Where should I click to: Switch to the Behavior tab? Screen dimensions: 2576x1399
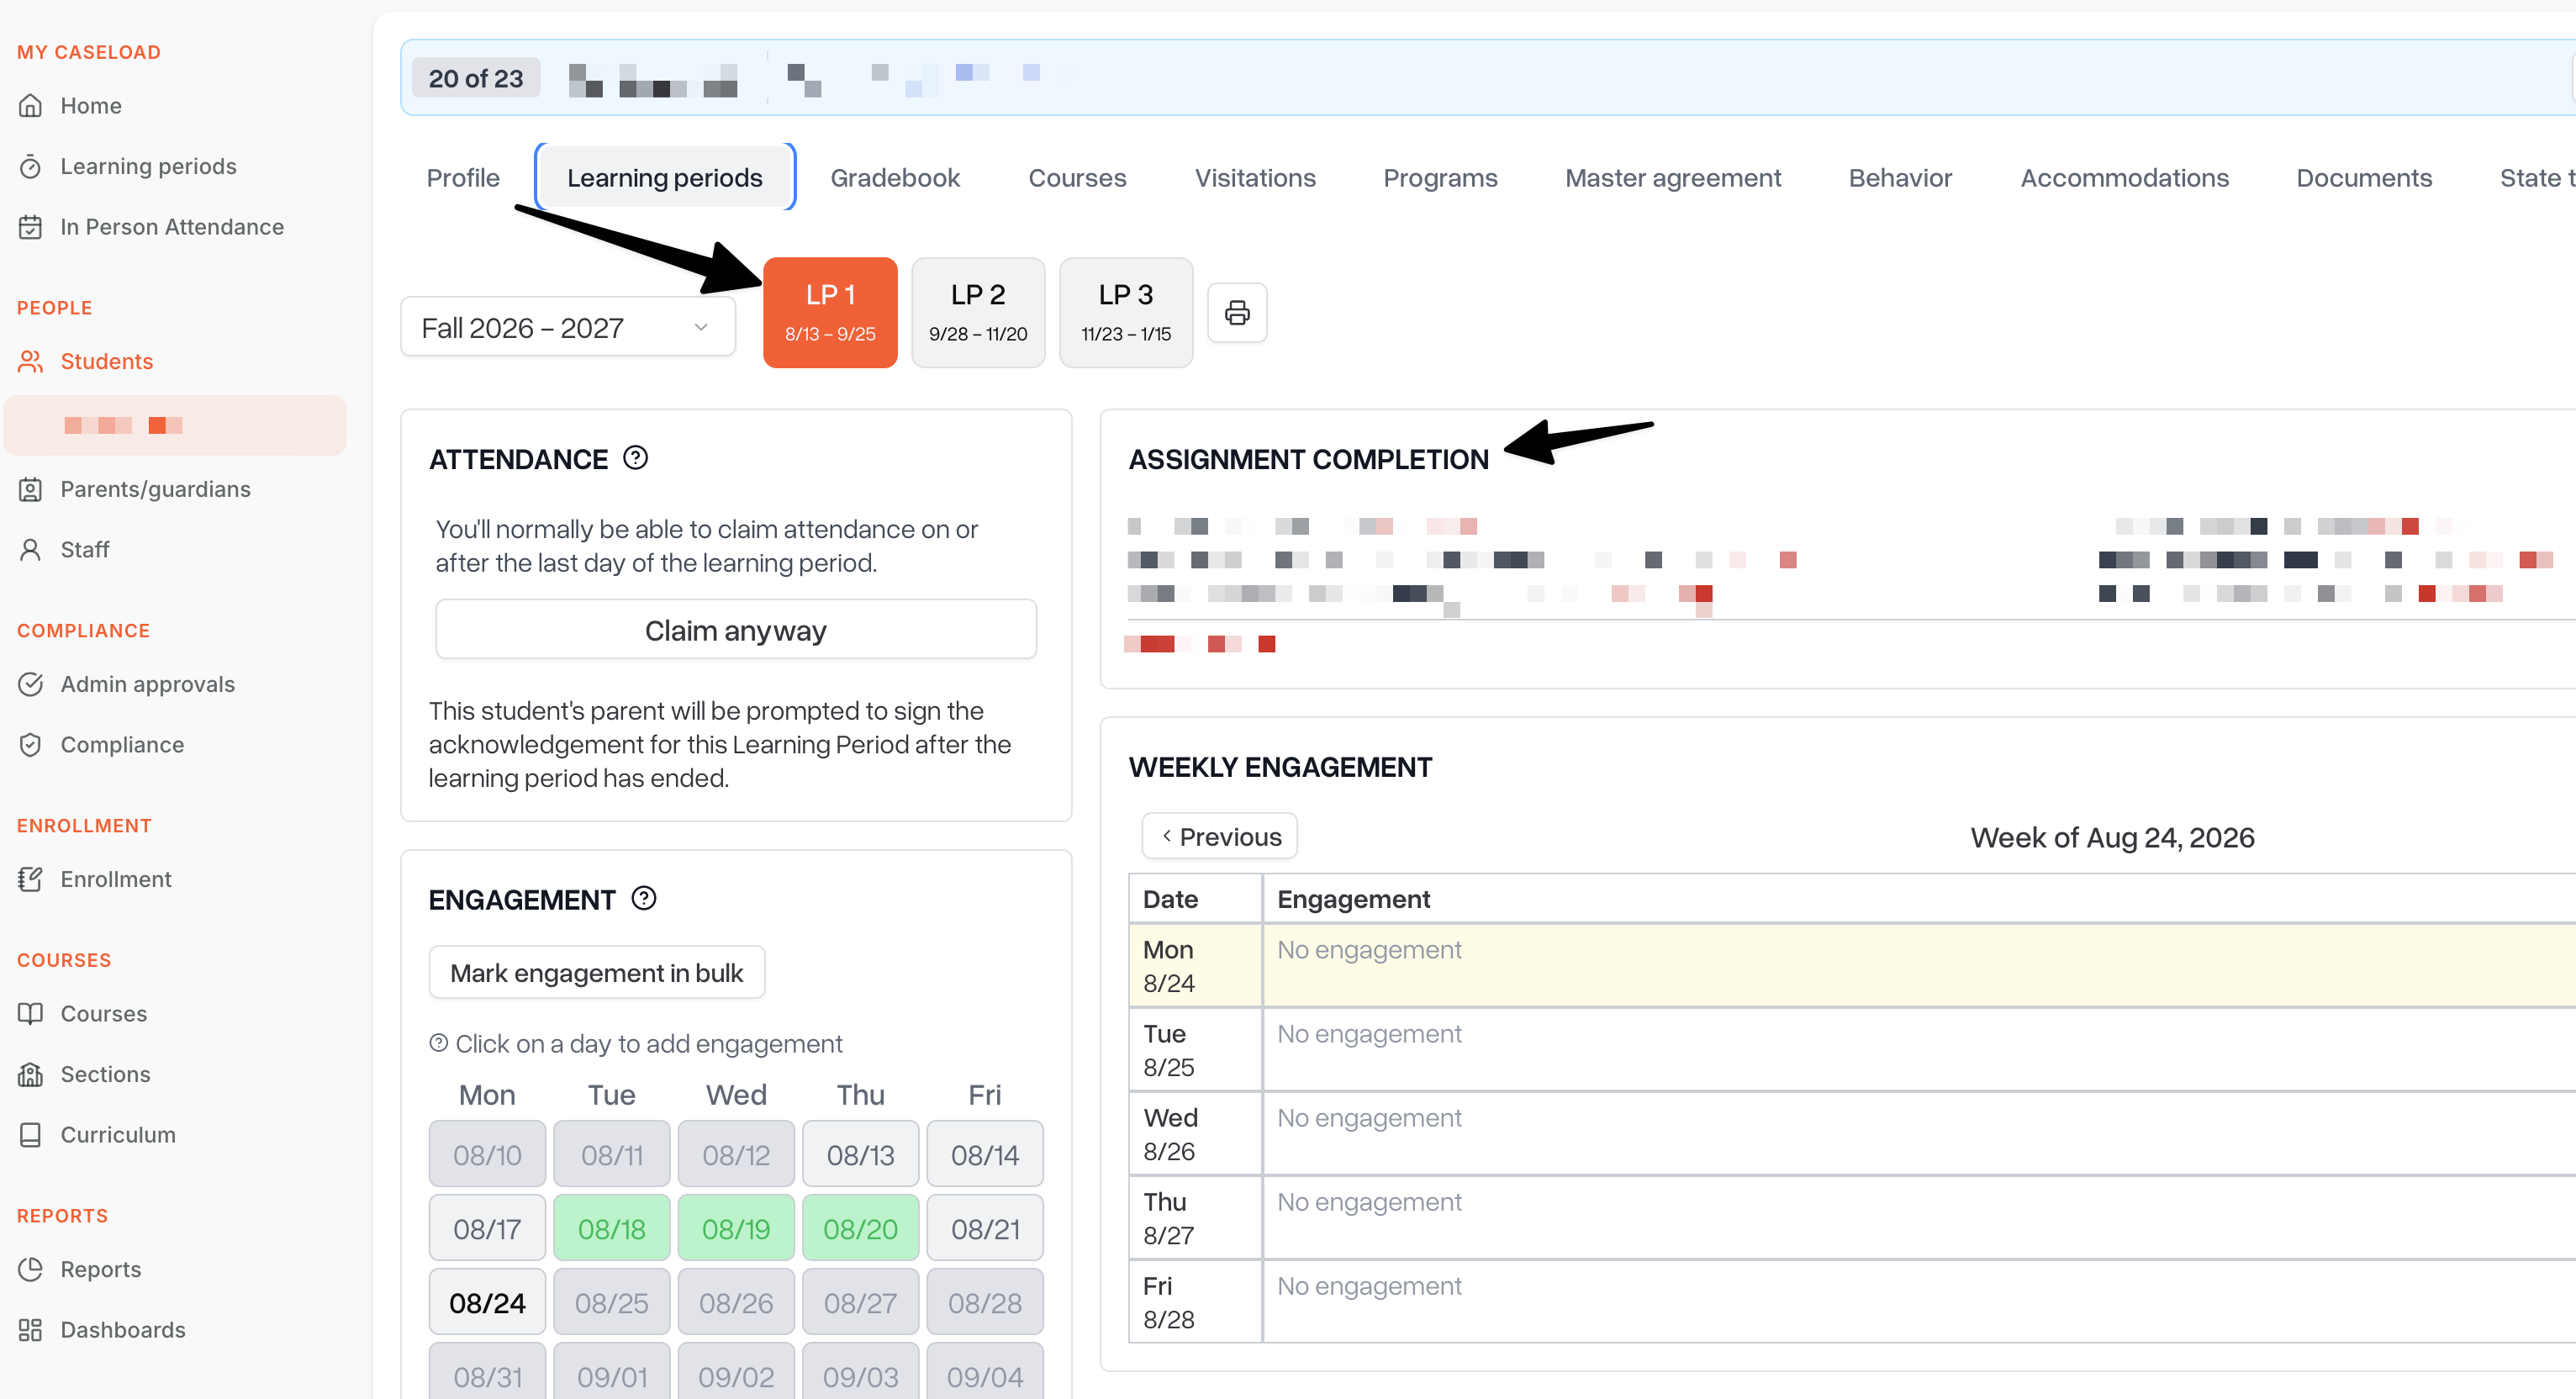pos(1900,177)
